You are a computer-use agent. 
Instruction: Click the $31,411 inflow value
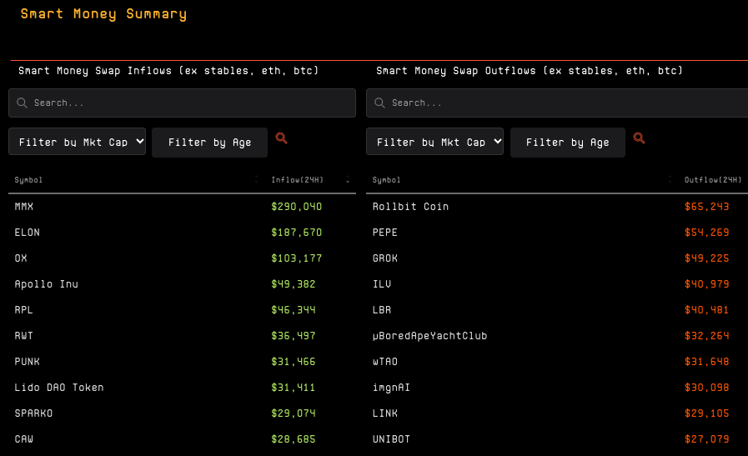click(x=293, y=387)
